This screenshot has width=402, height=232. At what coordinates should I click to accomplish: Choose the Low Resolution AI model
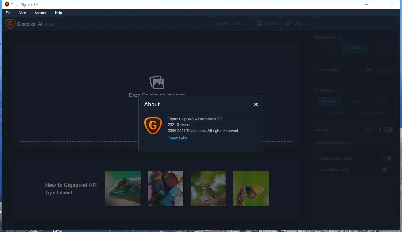(x=336, y=113)
